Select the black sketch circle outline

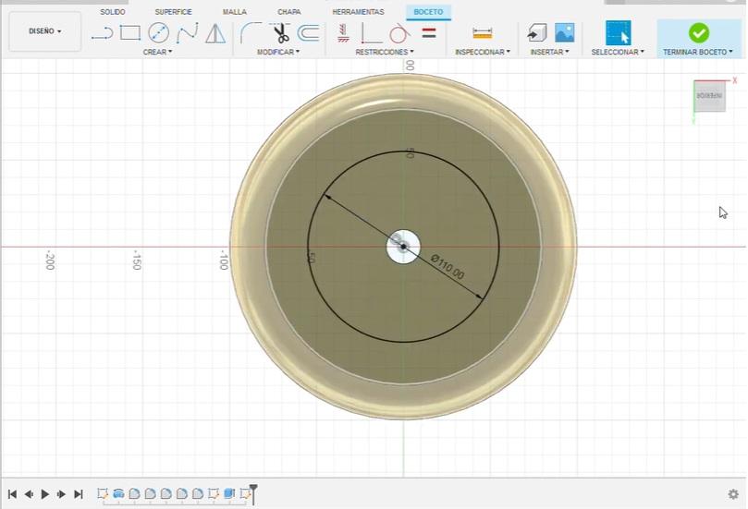coord(498,247)
